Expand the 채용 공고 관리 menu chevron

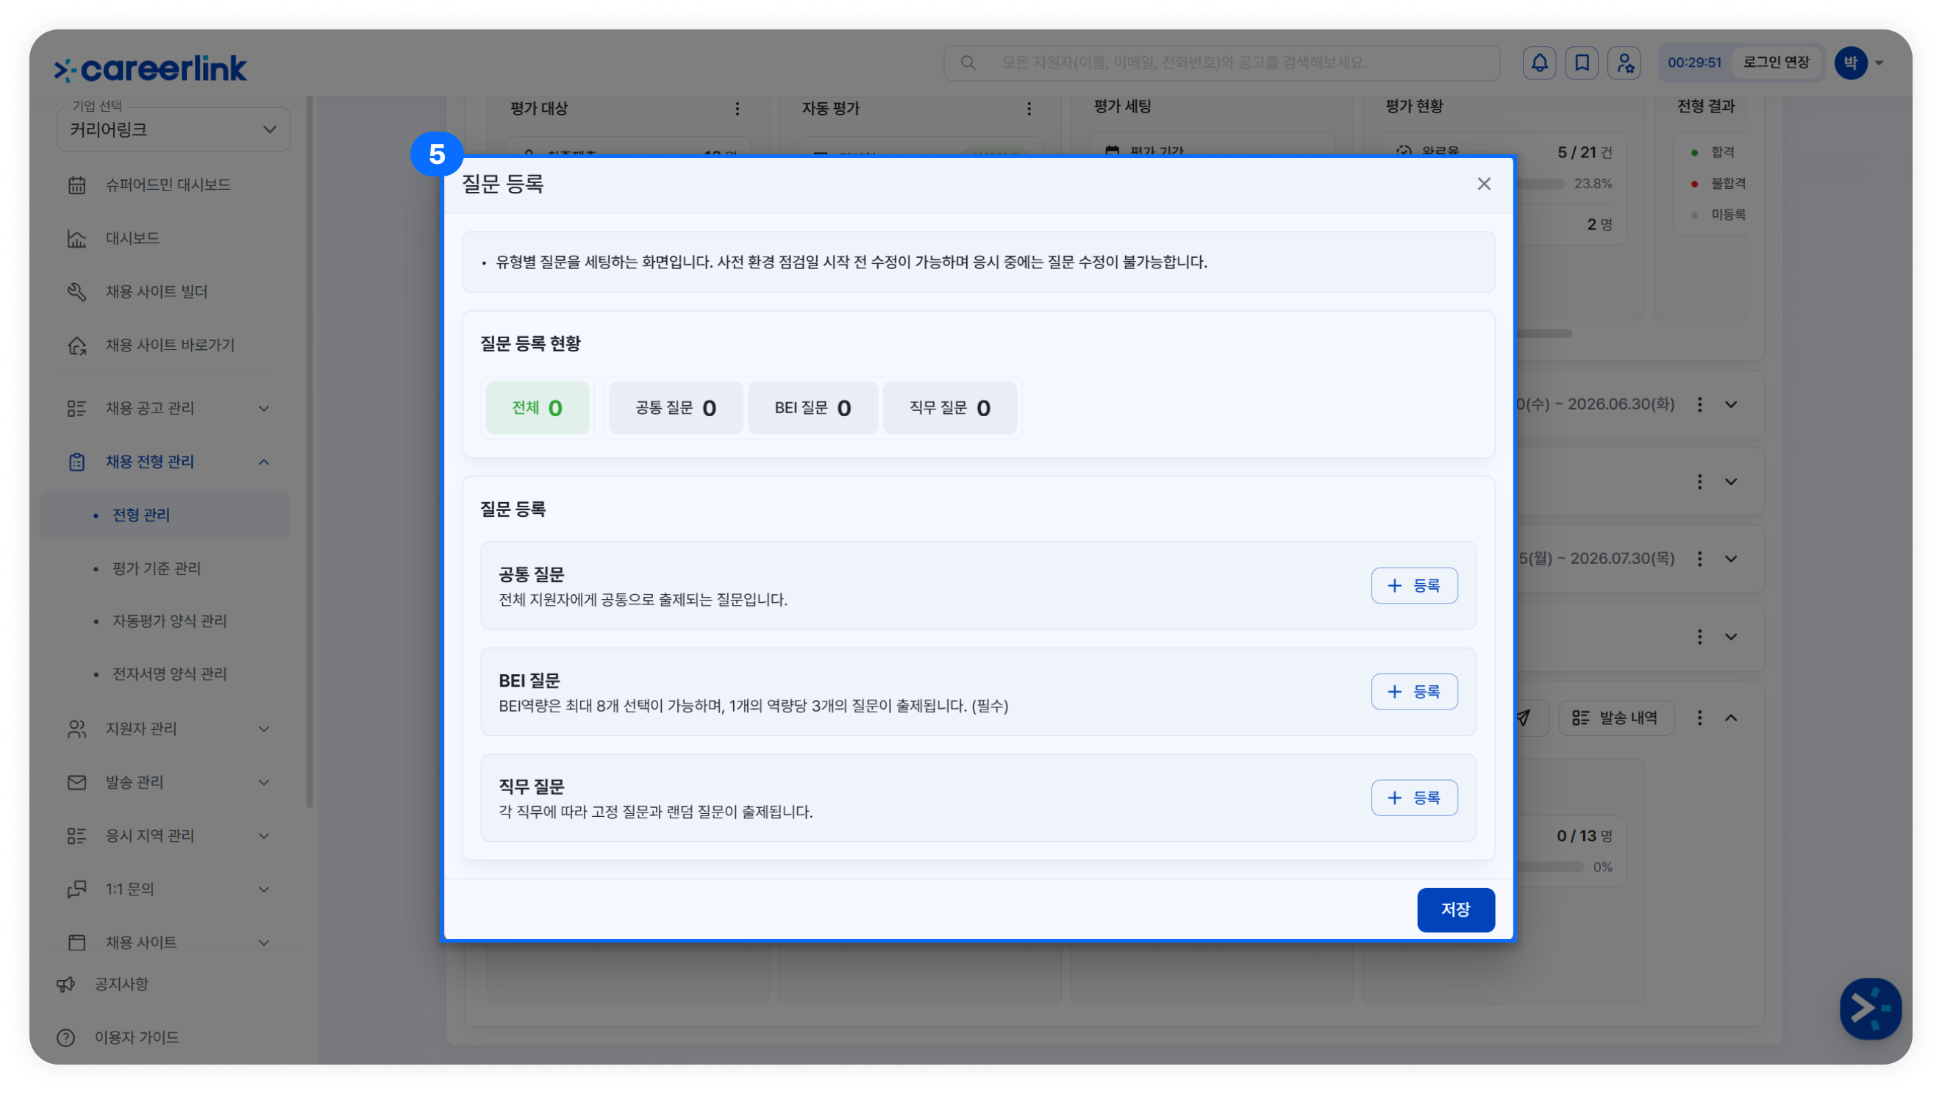pyautogui.click(x=264, y=408)
